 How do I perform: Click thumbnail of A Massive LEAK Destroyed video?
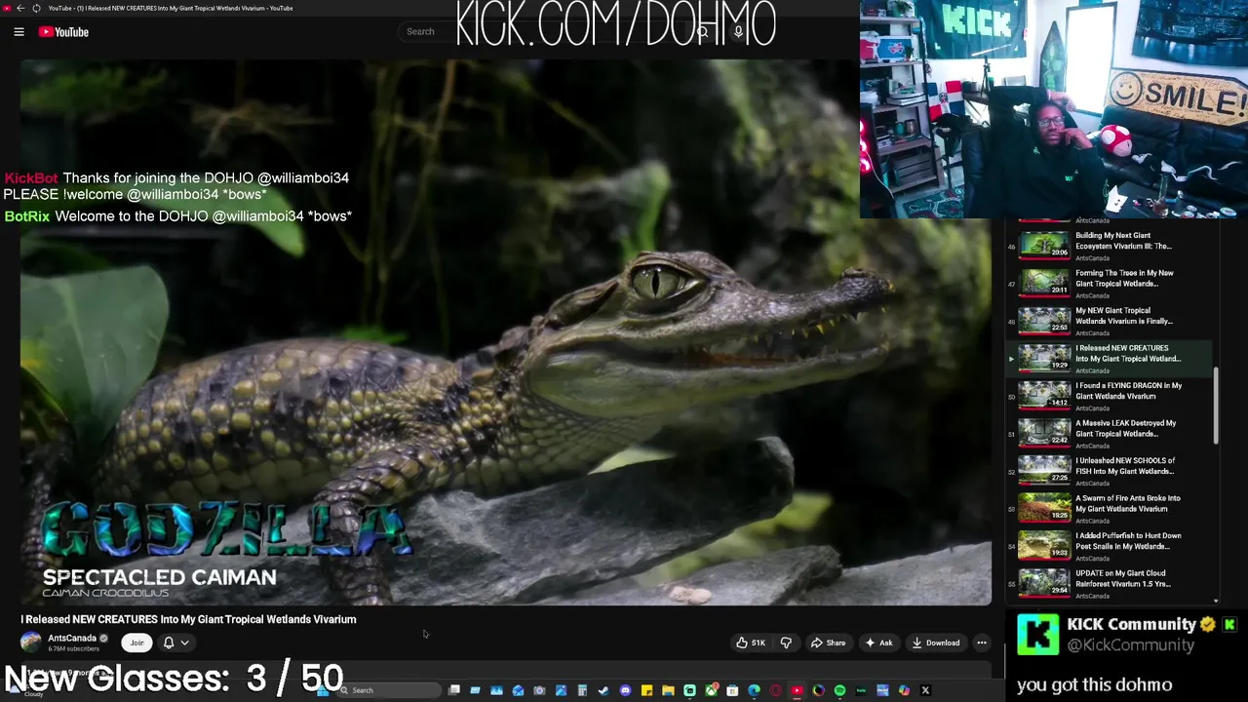pos(1044,433)
